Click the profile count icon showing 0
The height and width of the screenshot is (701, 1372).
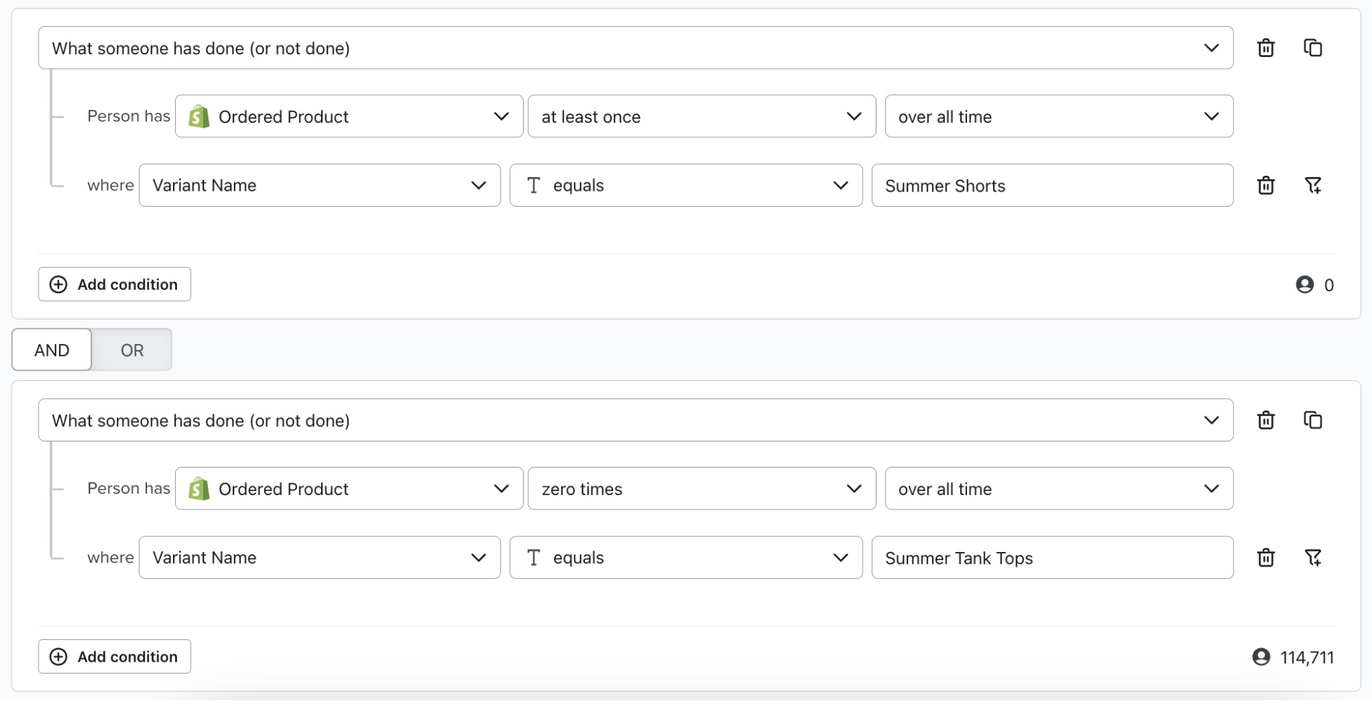(x=1304, y=284)
